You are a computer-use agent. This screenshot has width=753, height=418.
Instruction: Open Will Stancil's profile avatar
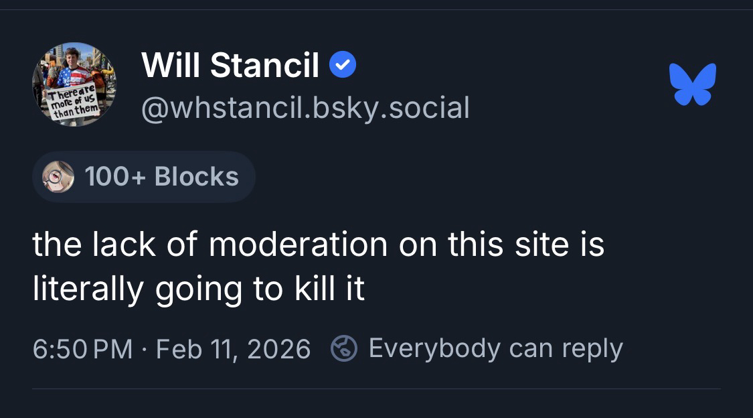[x=74, y=84]
